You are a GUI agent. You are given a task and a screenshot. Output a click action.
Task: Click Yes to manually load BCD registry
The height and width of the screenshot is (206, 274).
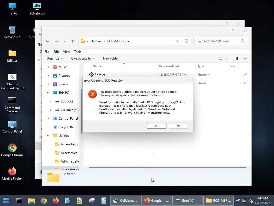pyautogui.click(x=156, y=126)
